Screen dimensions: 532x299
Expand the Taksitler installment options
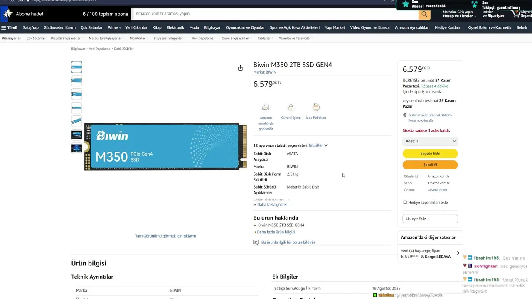tap(318, 145)
